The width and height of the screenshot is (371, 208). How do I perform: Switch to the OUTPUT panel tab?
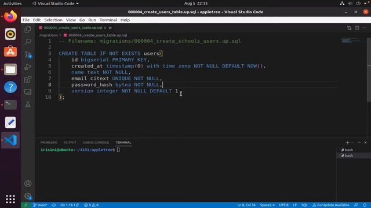[x=70, y=143]
